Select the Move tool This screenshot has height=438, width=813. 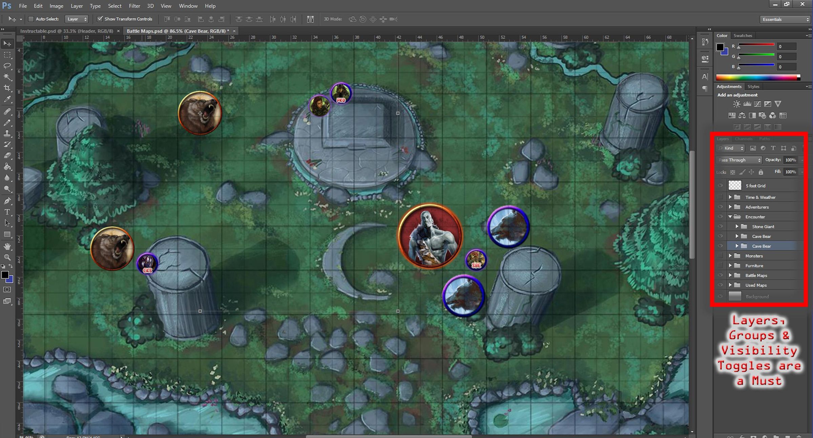click(7, 43)
